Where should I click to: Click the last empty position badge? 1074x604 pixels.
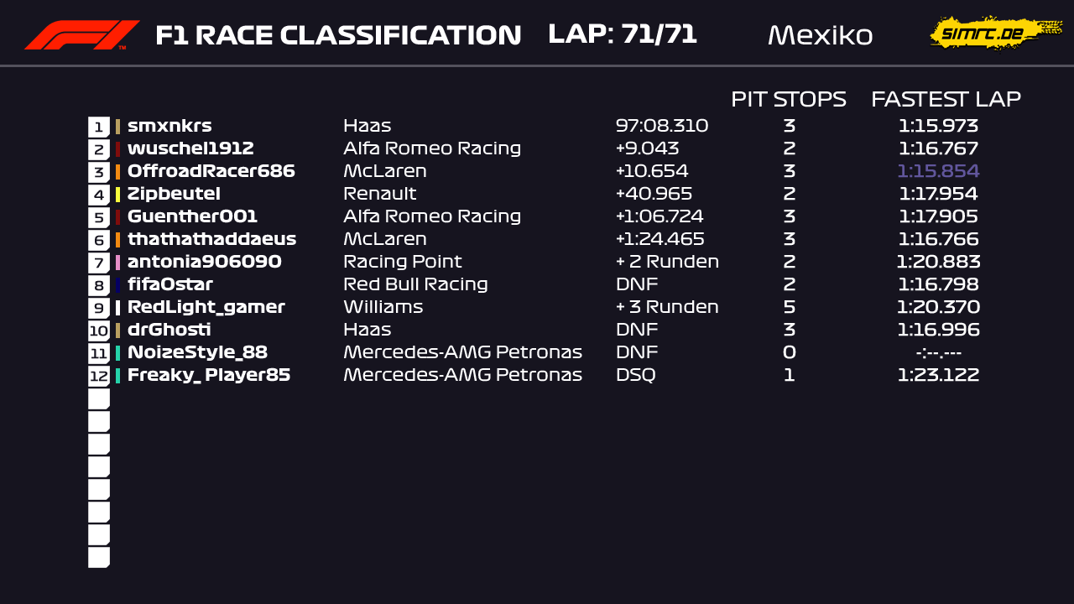tap(99, 557)
